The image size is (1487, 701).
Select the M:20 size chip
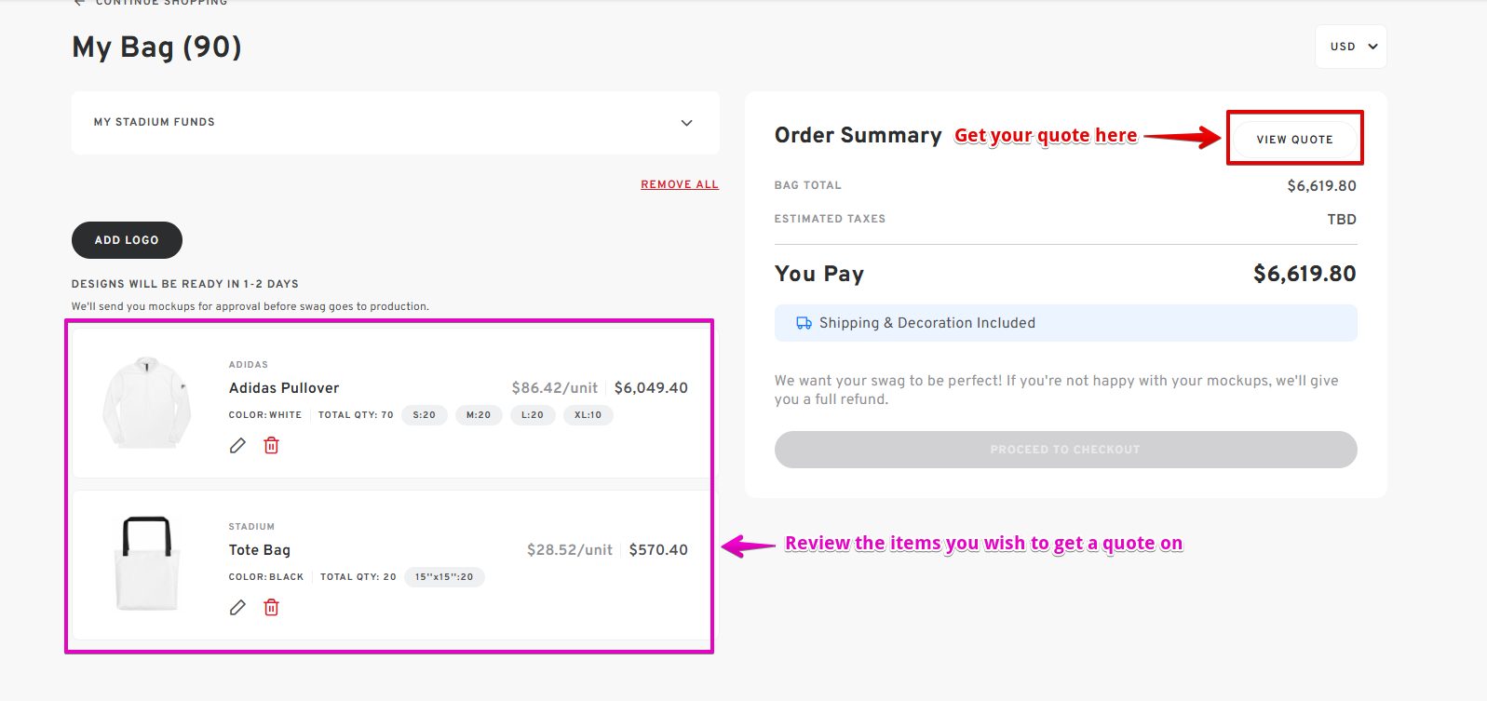(479, 415)
